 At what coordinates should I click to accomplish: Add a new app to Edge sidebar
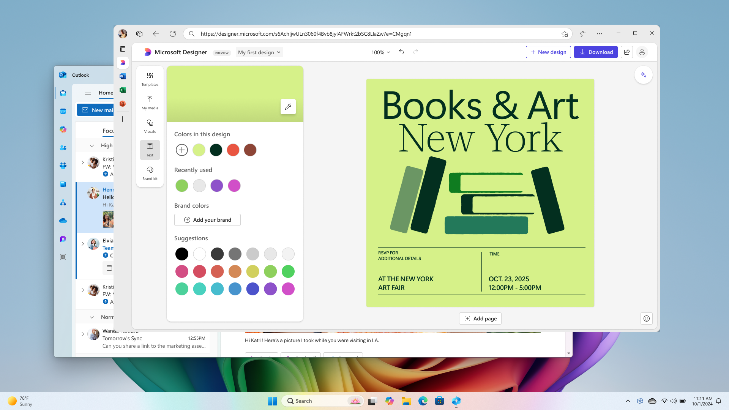[x=123, y=119]
